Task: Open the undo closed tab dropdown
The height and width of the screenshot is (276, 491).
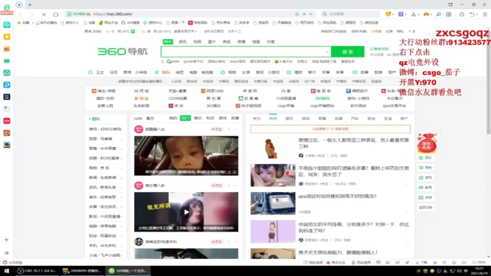Action: [x=477, y=14]
